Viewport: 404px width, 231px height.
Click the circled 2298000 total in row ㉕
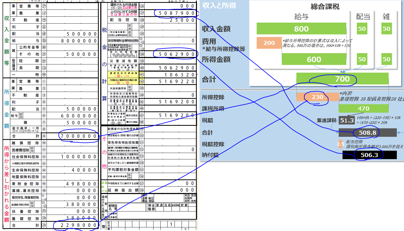click(79, 225)
